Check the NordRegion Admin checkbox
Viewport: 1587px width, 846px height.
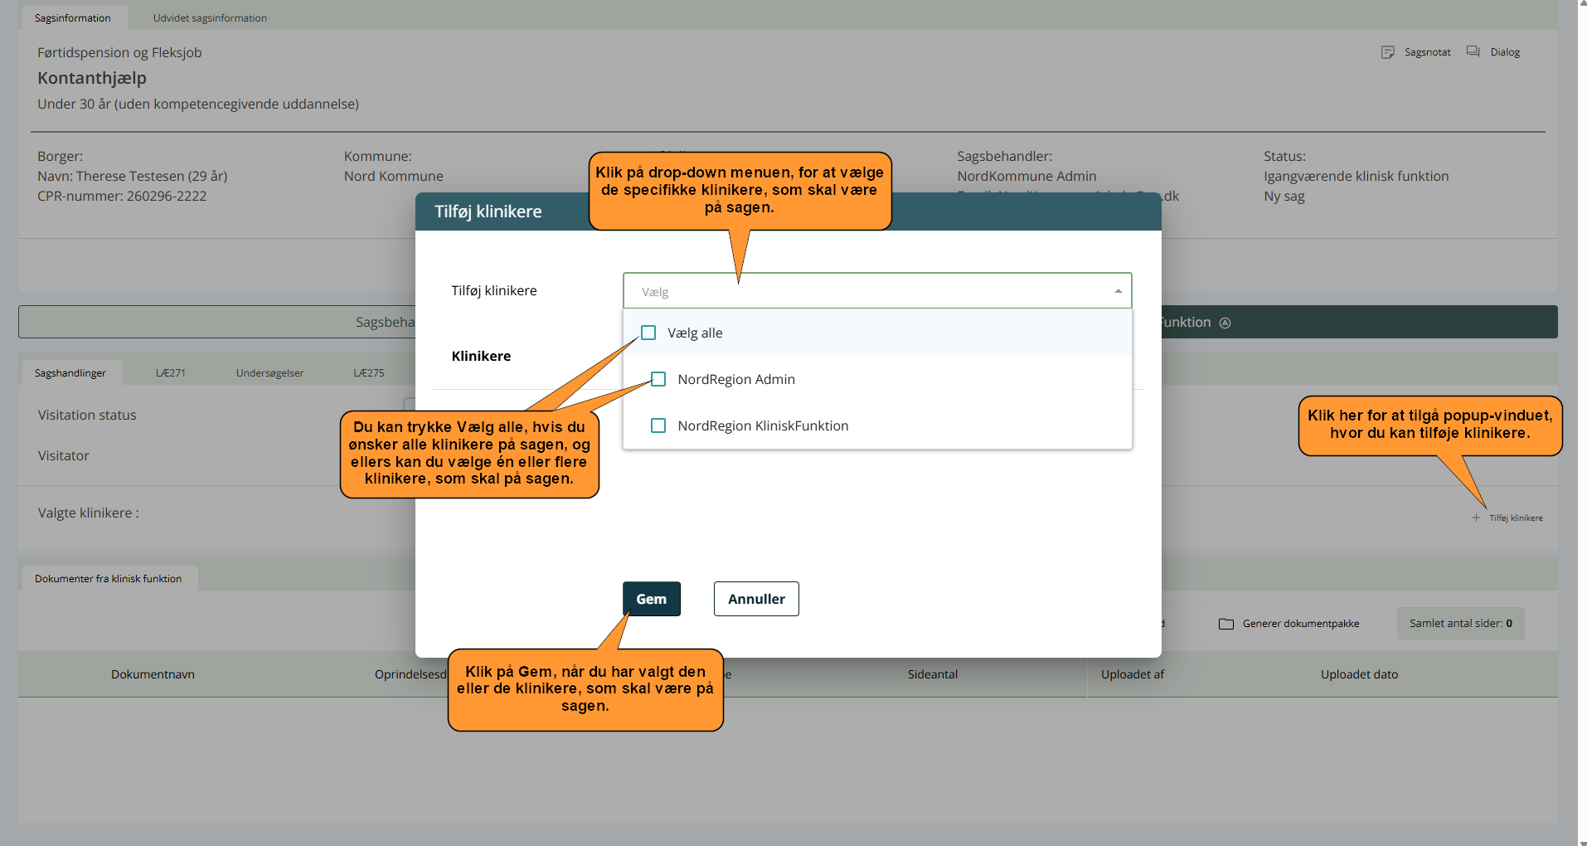click(658, 379)
